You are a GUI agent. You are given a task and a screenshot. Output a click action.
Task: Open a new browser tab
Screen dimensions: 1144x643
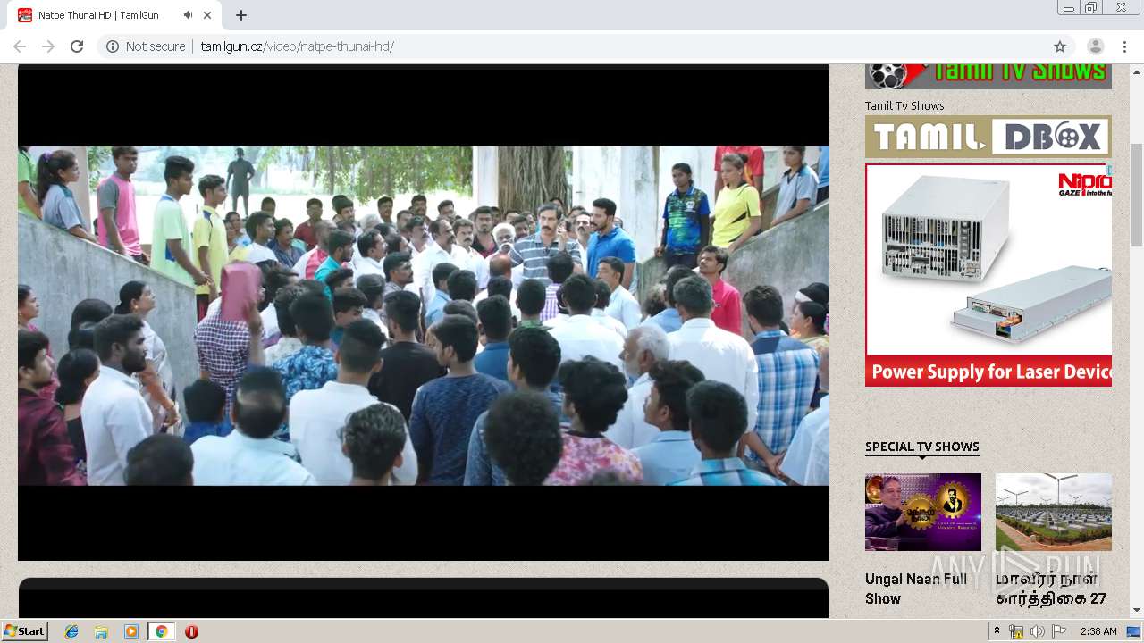coord(241,15)
